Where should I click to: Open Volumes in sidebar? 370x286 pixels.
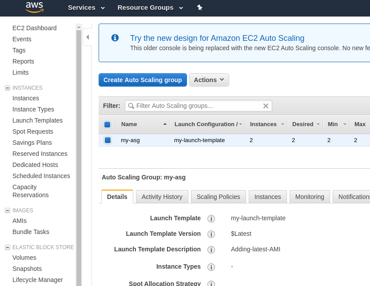(24, 258)
